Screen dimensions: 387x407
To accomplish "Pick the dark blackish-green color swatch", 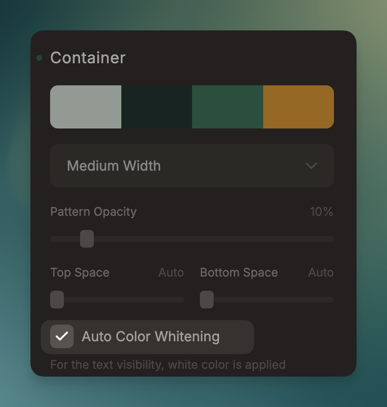I will click(157, 107).
